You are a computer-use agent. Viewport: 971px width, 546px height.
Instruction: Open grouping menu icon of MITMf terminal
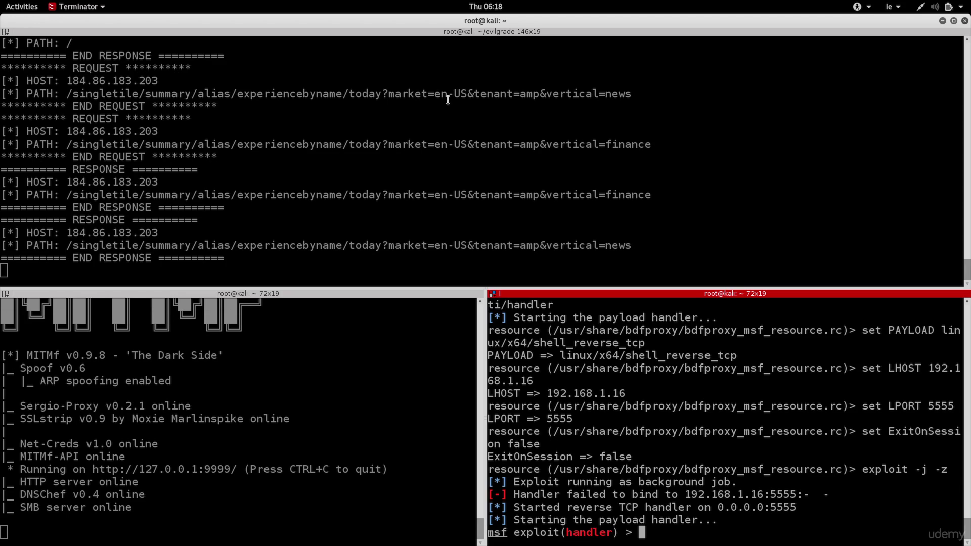click(x=6, y=293)
